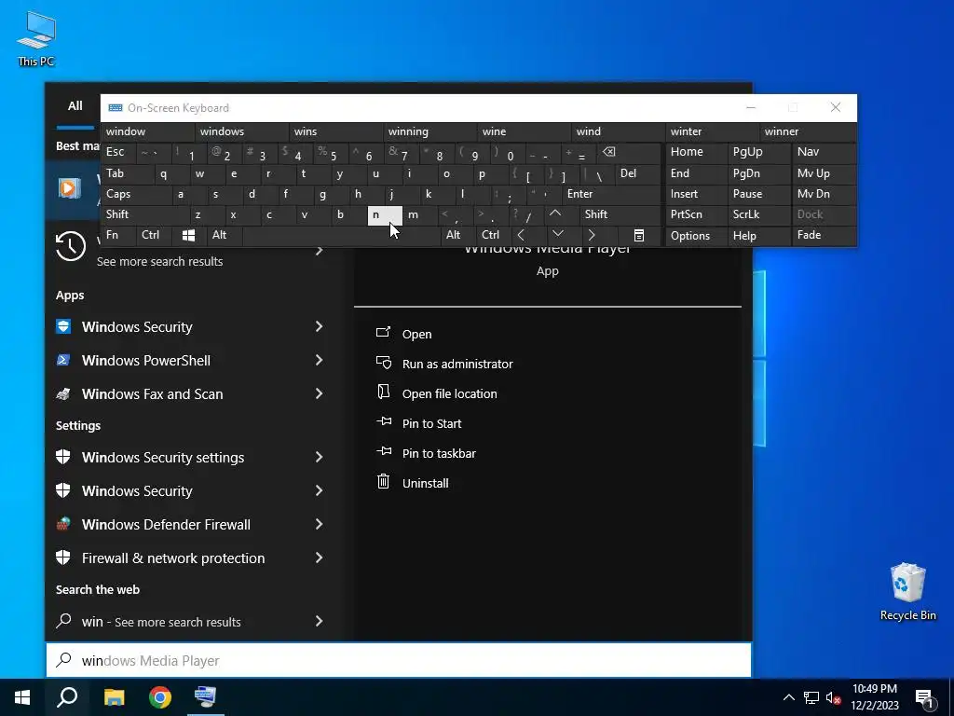Click the Nav key on keyboard
This screenshot has height=716, width=954.
[824, 152]
